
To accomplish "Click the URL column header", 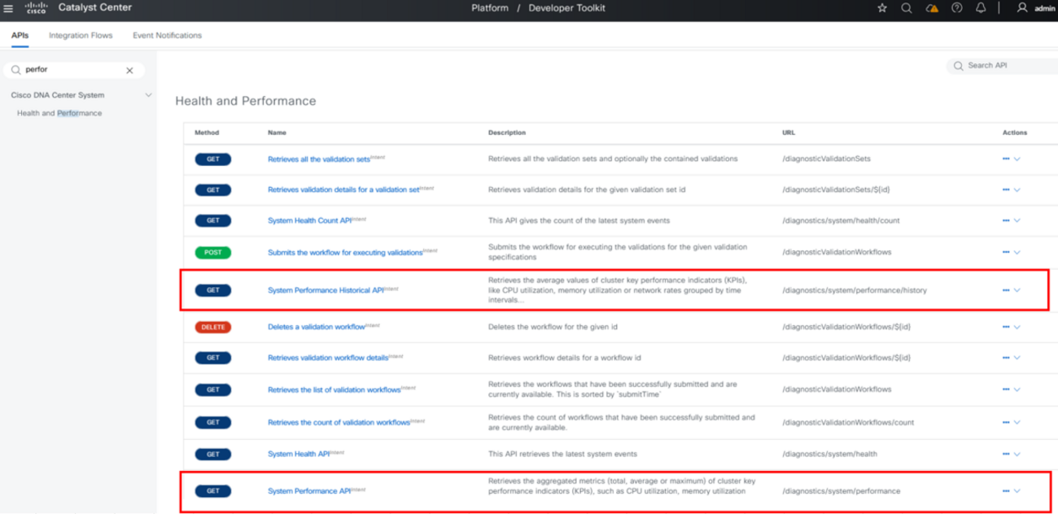I will [x=789, y=133].
